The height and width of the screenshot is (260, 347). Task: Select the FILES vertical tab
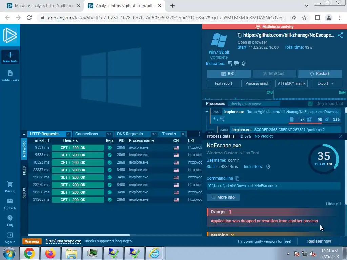pyautogui.click(x=24, y=171)
